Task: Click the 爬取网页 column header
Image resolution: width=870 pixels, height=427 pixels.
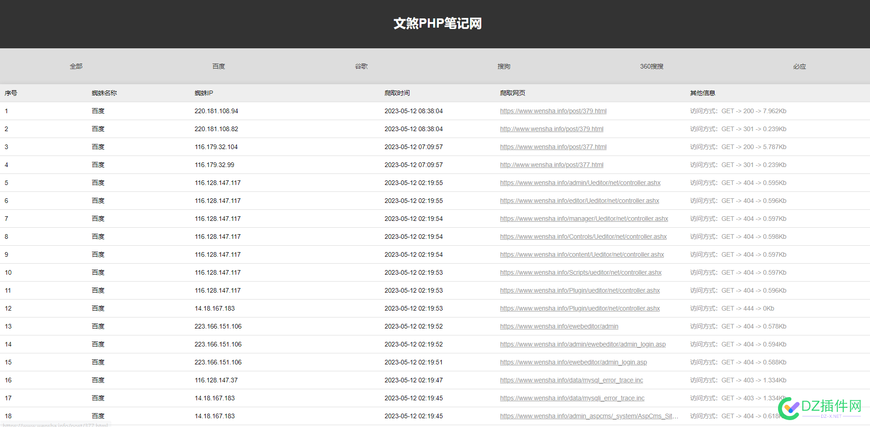Action: point(513,93)
